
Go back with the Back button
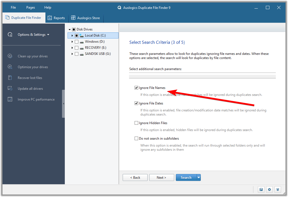pyautogui.click(x=135, y=177)
